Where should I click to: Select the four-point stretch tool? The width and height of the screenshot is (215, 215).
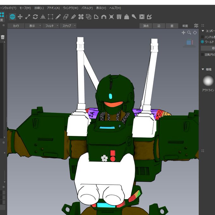coord(111,17)
